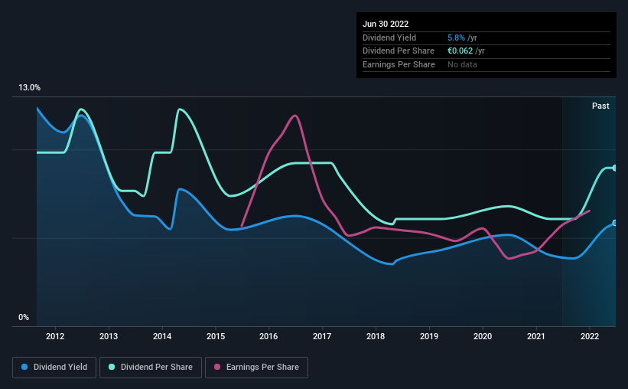
Task: Click the blue endpoint marker on Dividend Yield line
Action: click(614, 223)
